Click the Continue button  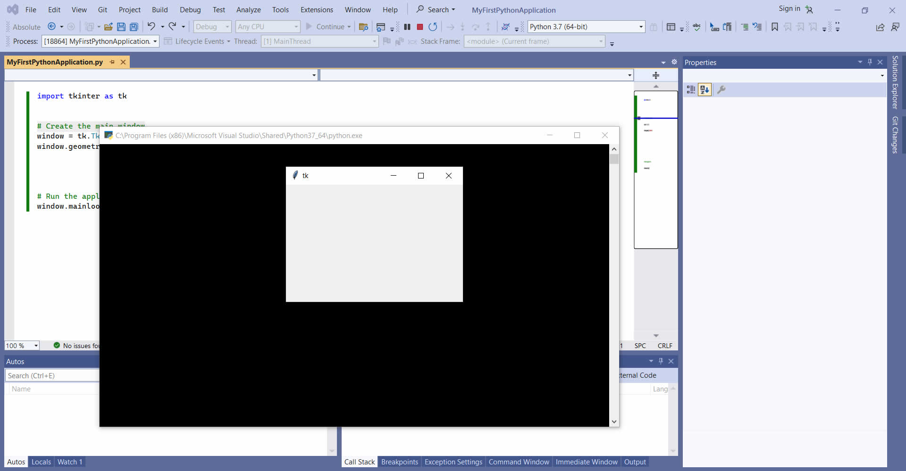[x=325, y=27]
